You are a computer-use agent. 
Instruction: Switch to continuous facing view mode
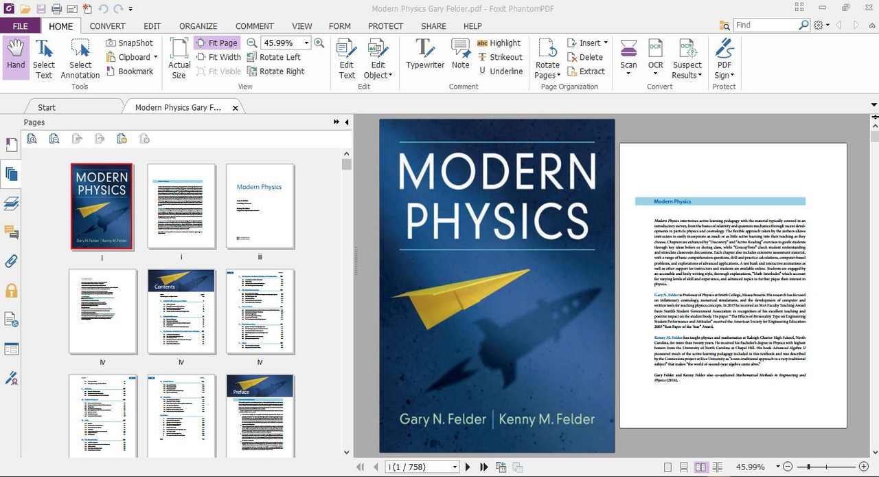click(717, 467)
